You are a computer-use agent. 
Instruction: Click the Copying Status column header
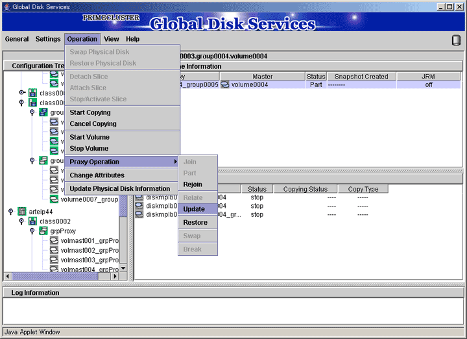coord(305,189)
